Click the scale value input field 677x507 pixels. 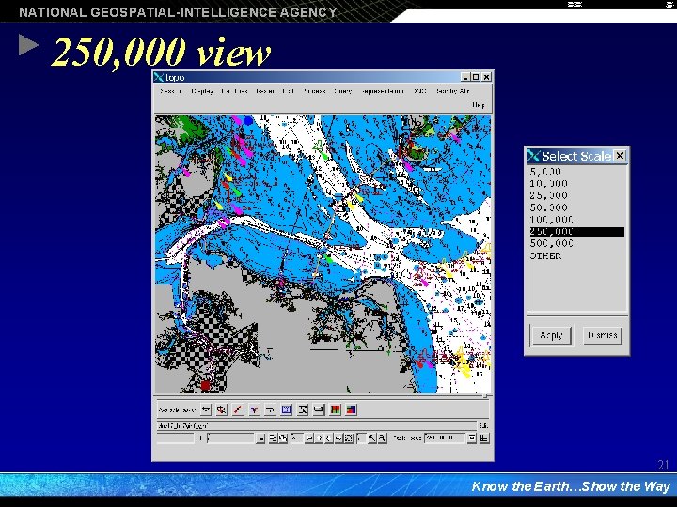click(445, 438)
